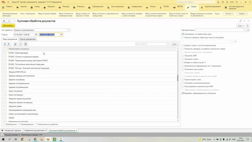This screenshot has height=142, width=252.
Task: Click the Выполнить button
Action: pos(8,26)
